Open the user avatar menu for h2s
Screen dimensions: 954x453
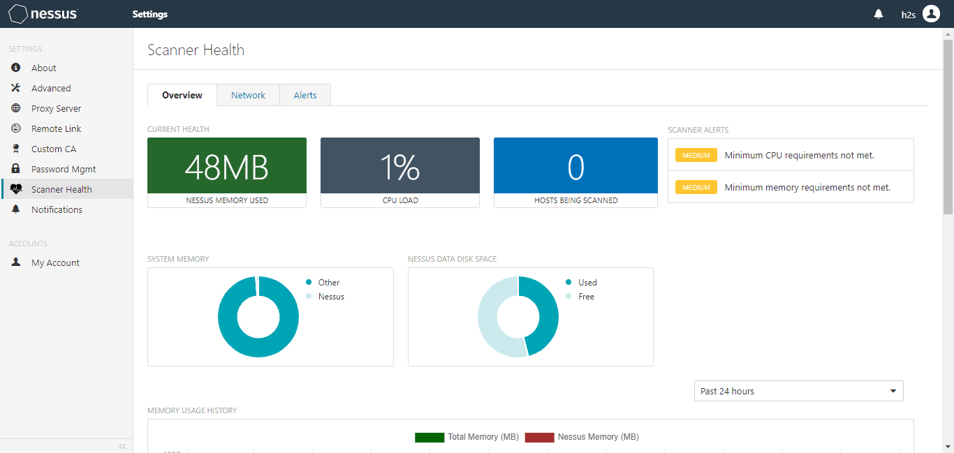click(931, 13)
